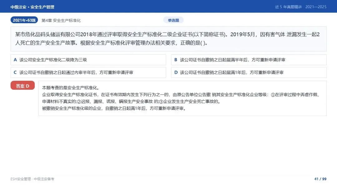The width and height of the screenshot is (337, 190).
Task: Click the question stem beginning 某市危化品码头
Action: pyautogui.click(x=168, y=39)
